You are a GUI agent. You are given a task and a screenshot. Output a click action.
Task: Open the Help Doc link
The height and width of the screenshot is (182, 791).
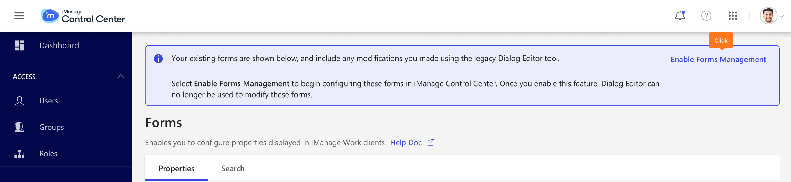tap(406, 143)
